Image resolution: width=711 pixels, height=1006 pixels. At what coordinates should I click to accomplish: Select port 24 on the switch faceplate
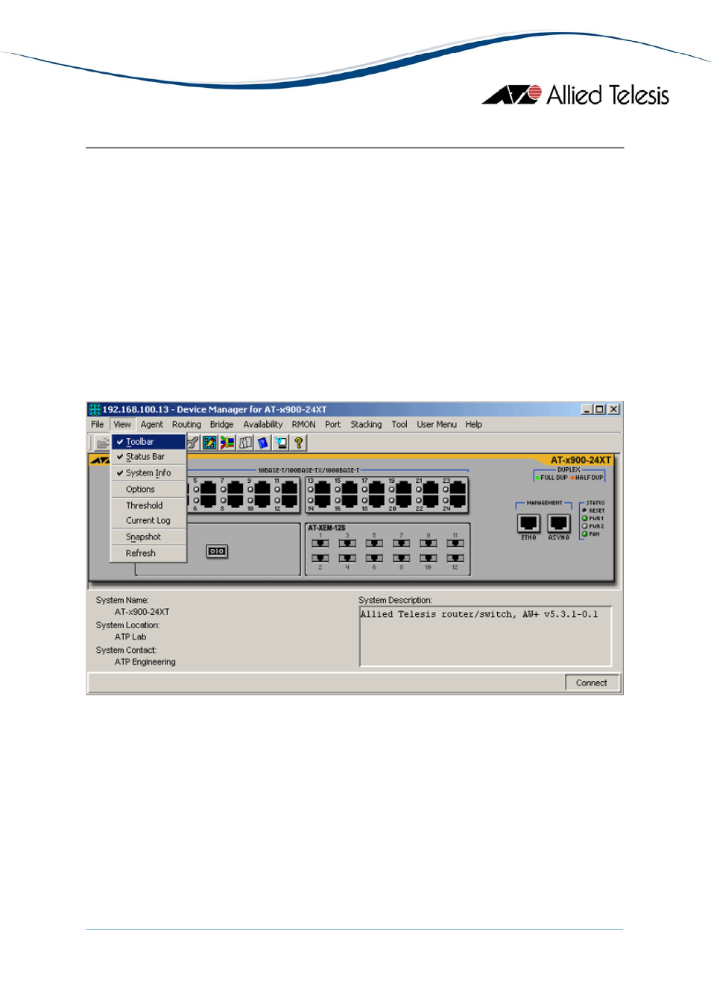tap(458, 500)
